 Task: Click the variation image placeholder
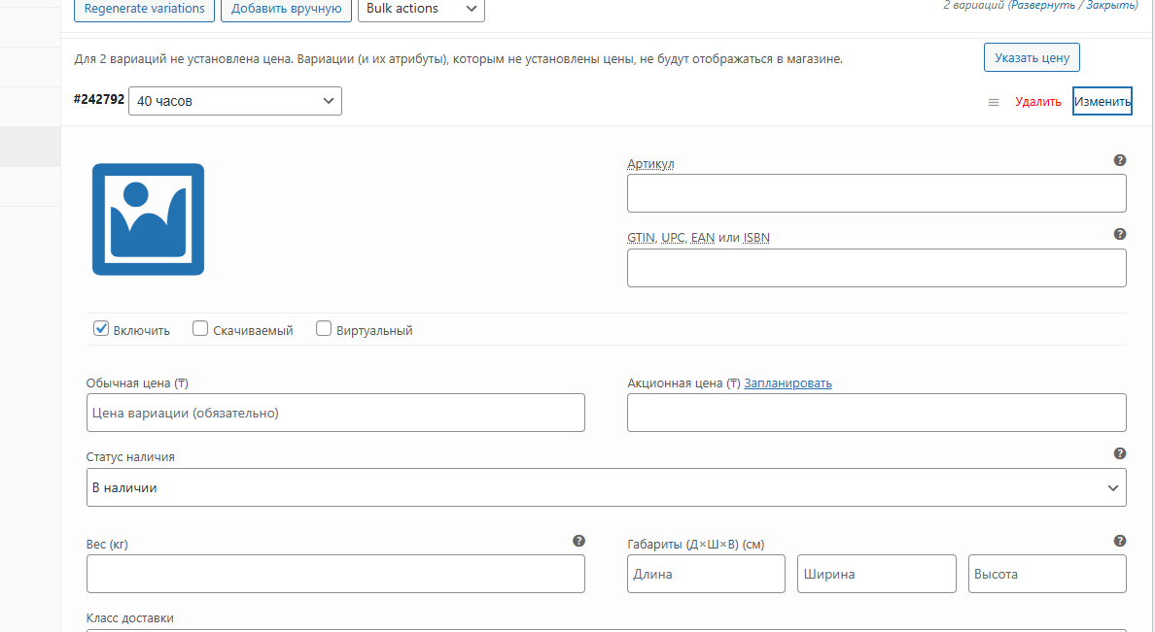pos(148,219)
